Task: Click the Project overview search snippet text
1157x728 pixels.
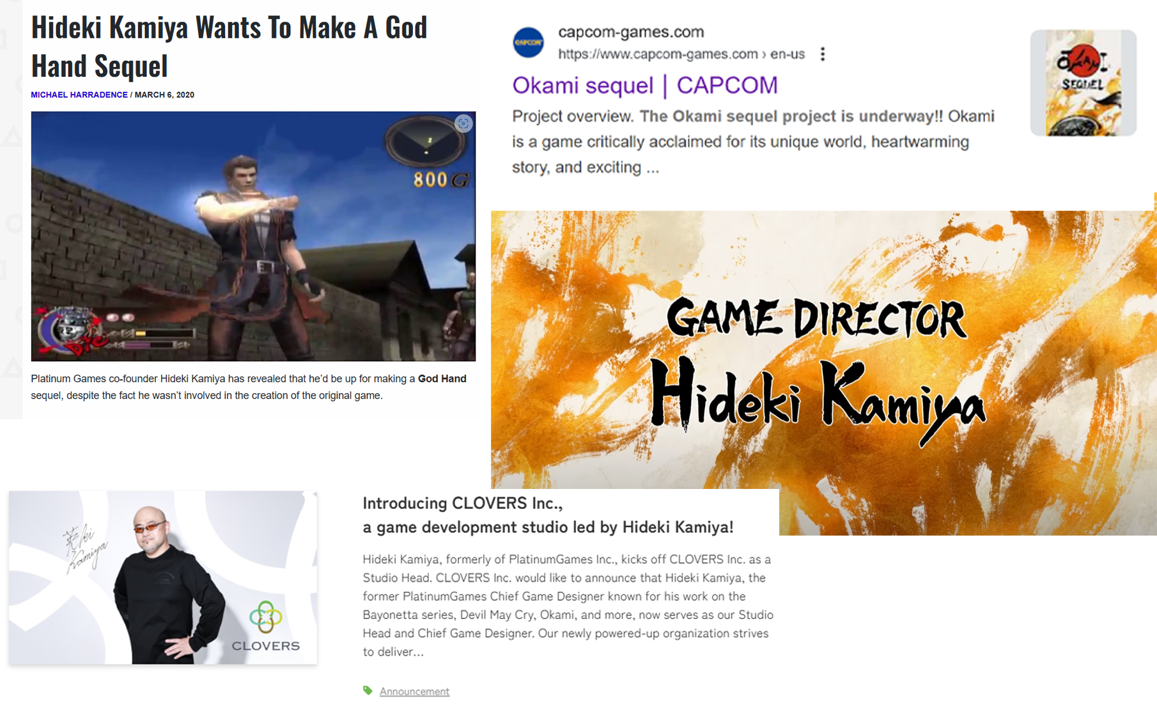Action: tap(753, 142)
